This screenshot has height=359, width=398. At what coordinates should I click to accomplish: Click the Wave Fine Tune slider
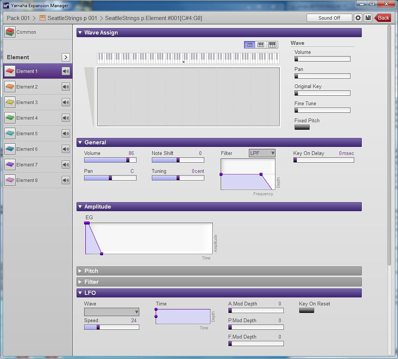[322, 110]
